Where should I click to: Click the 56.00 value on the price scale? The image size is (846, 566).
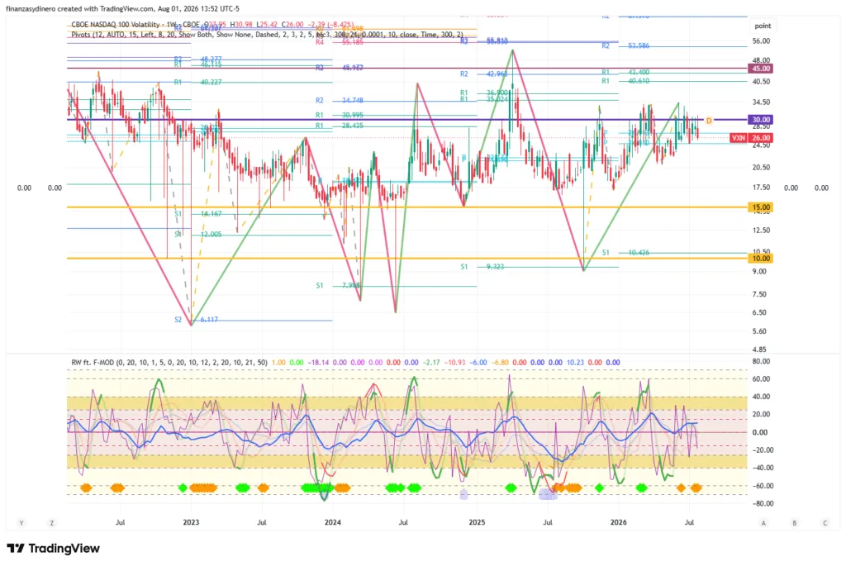click(x=761, y=41)
